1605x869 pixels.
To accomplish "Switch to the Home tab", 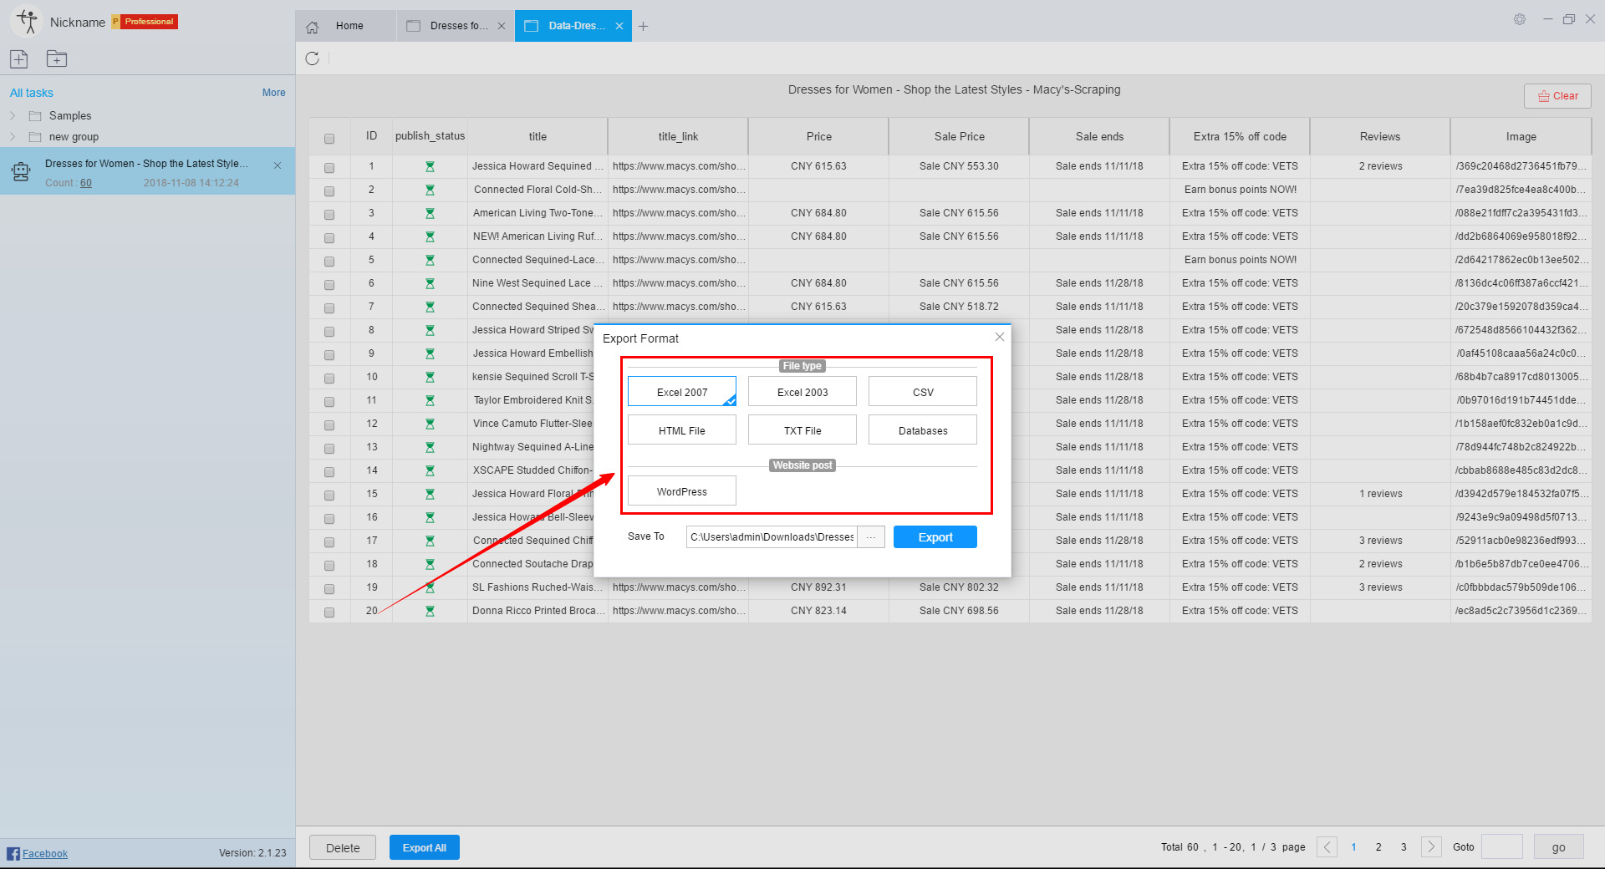I will (x=345, y=26).
